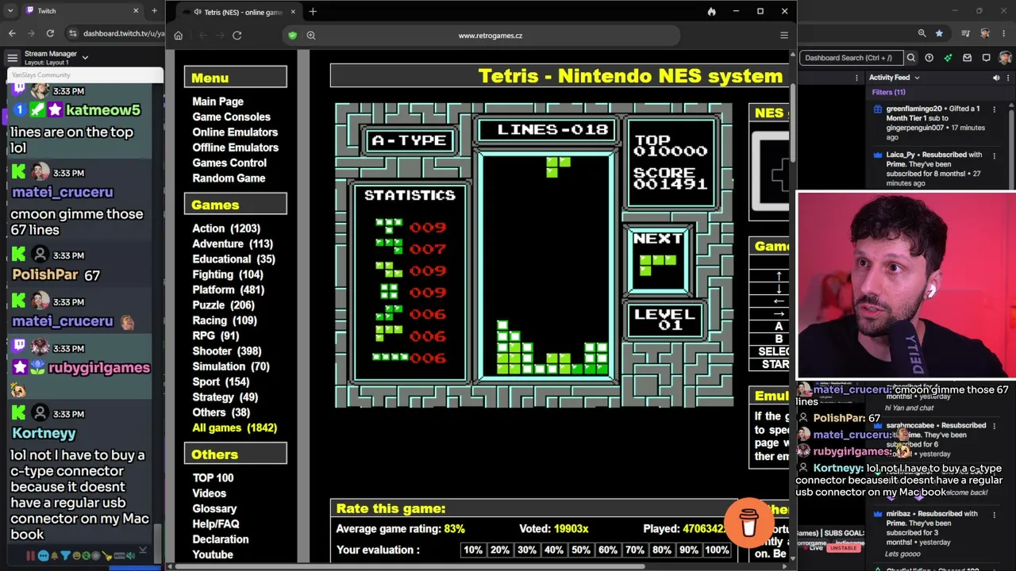Bookmark page with the star icon
Viewport: 1016px width, 571px height.
(940, 33)
